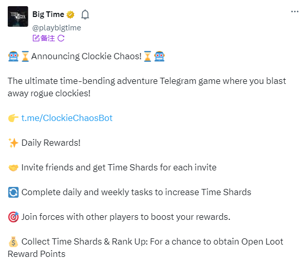306x260 pixels.
Task: Click the Announcing Clockie Chaos headline text
Action: coord(86,56)
